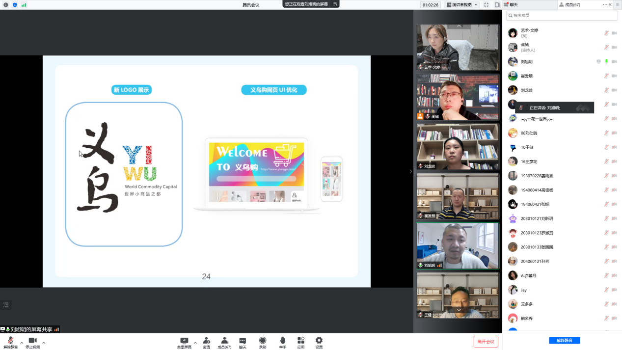The height and width of the screenshot is (350, 622).
Task: Unmute microphone via 解除静音 in bottom toolbar
Action: [x=10, y=343]
